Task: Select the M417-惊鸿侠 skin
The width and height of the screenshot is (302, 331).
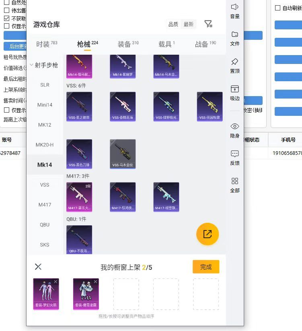Action: tap(123, 197)
